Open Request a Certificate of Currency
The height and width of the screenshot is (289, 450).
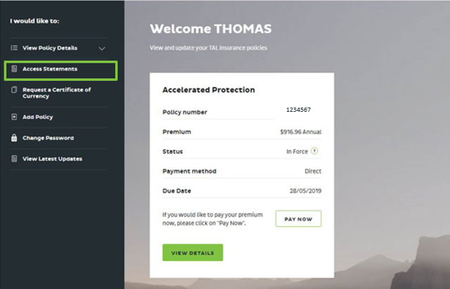(56, 93)
